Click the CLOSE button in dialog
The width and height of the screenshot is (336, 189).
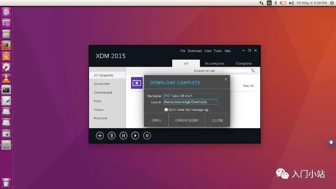point(218,120)
